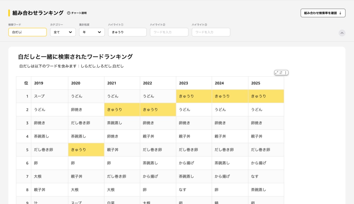
Task: Click the 組み合わせ検索率を確認 button
Action: pos(323,13)
